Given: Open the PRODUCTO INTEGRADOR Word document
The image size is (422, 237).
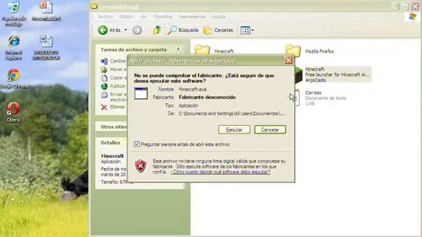Looking at the screenshot, I should [x=46, y=47].
